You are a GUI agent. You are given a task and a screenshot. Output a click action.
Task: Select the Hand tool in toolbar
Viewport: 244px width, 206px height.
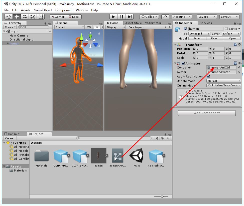(9, 16)
